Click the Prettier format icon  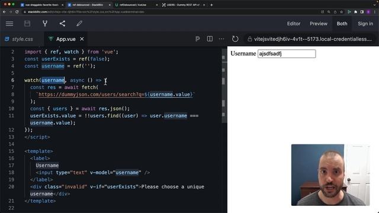pyautogui.click(x=197, y=39)
